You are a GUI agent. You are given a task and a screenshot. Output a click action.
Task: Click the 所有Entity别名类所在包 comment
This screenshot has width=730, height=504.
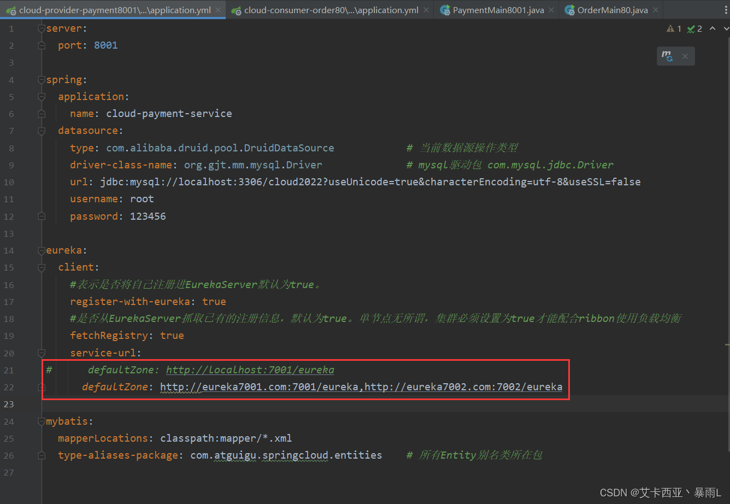[474, 455]
